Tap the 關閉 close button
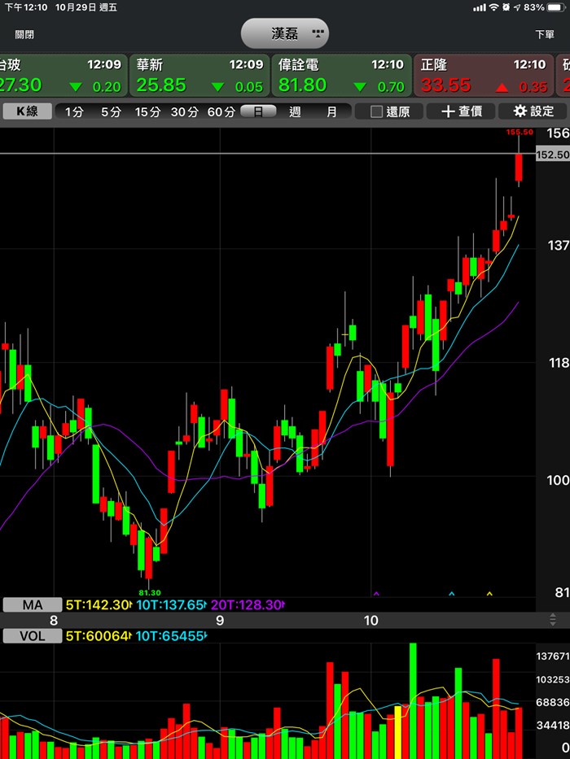The image size is (570, 759). point(24,35)
